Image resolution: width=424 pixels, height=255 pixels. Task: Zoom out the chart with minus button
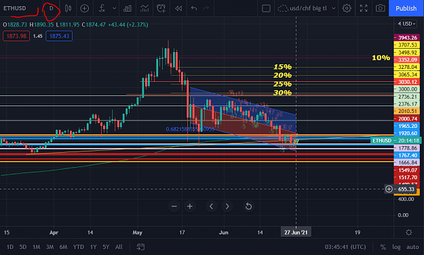(x=174, y=206)
